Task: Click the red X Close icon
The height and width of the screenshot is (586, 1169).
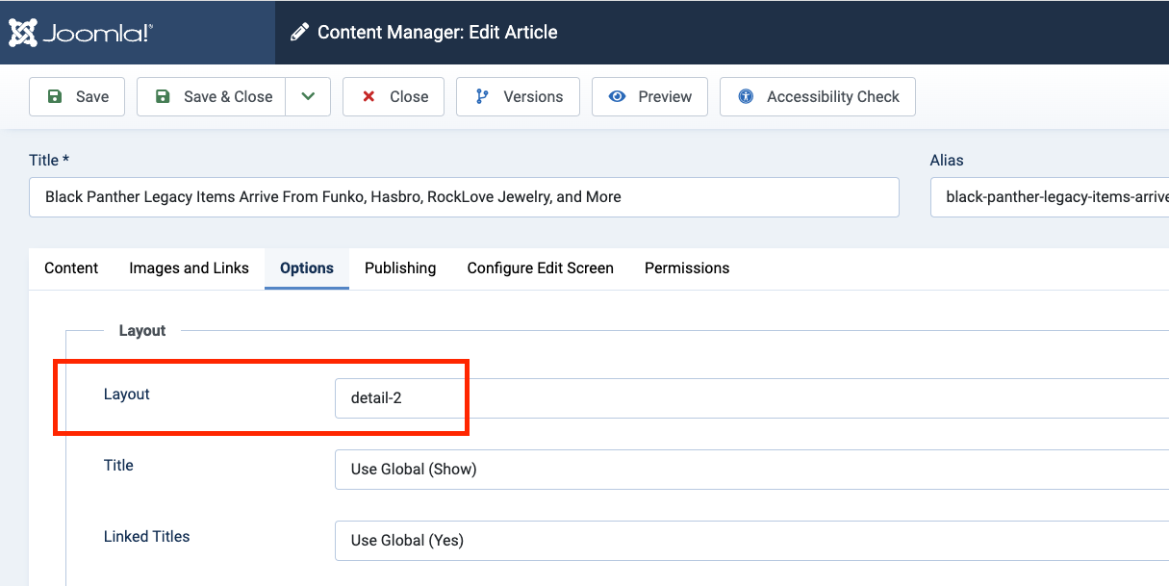Action: 368,96
